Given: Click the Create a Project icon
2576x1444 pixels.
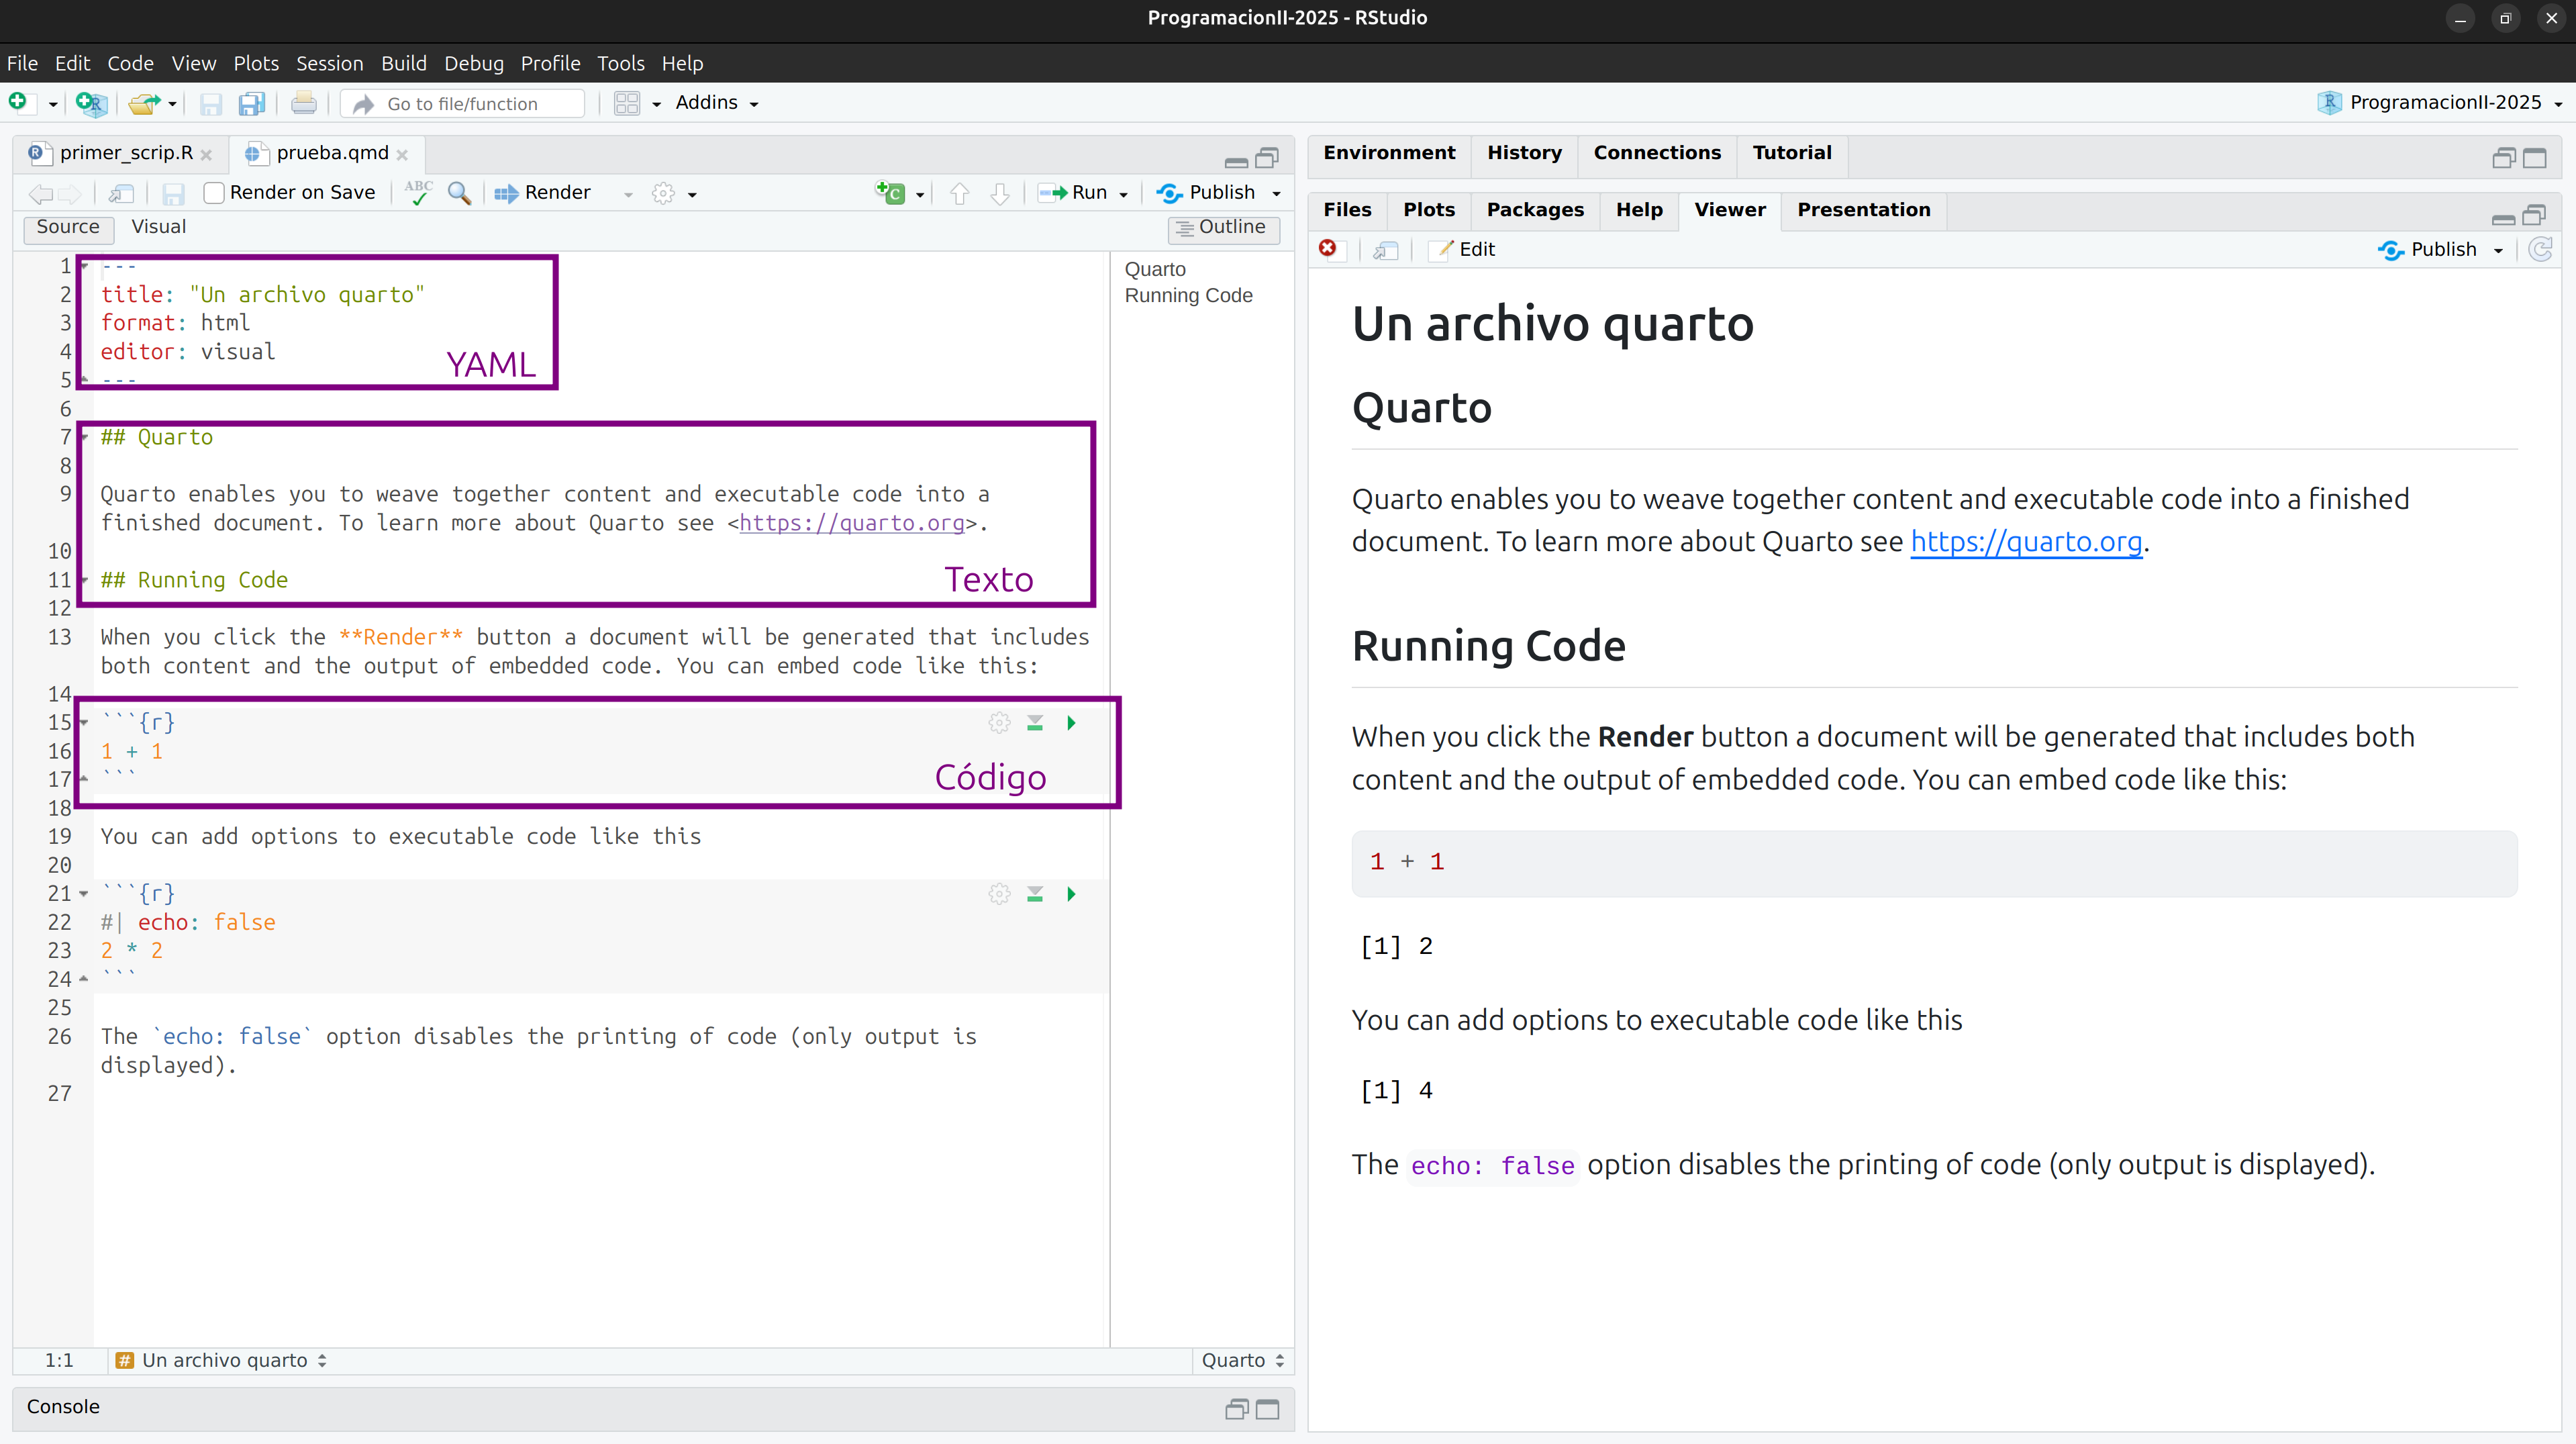Looking at the screenshot, I should pos(91,103).
